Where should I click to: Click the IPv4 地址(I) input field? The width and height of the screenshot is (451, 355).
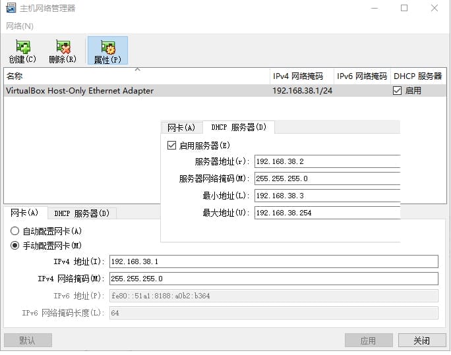coord(274,261)
